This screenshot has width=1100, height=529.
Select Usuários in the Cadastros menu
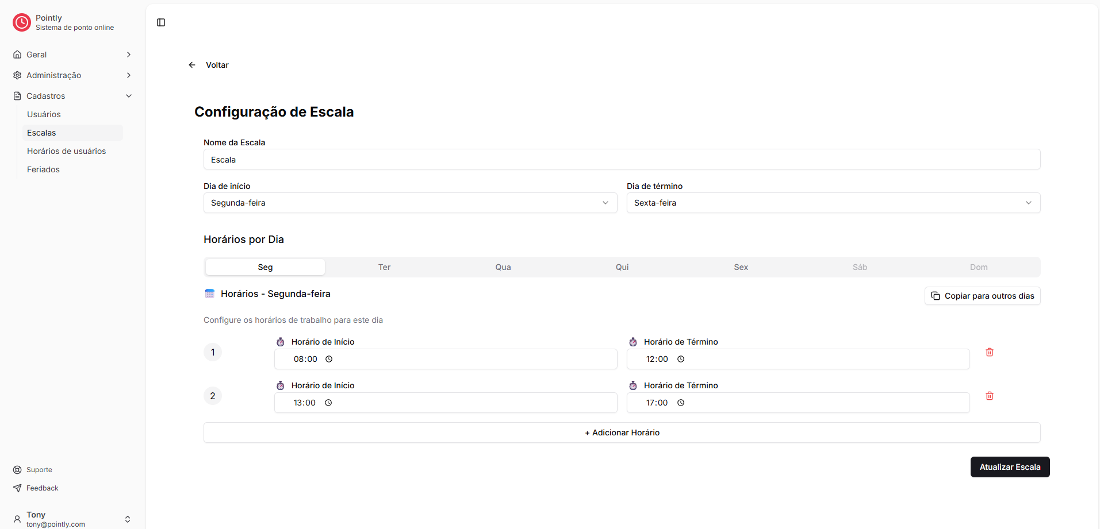pyautogui.click(x=44, y=114)
